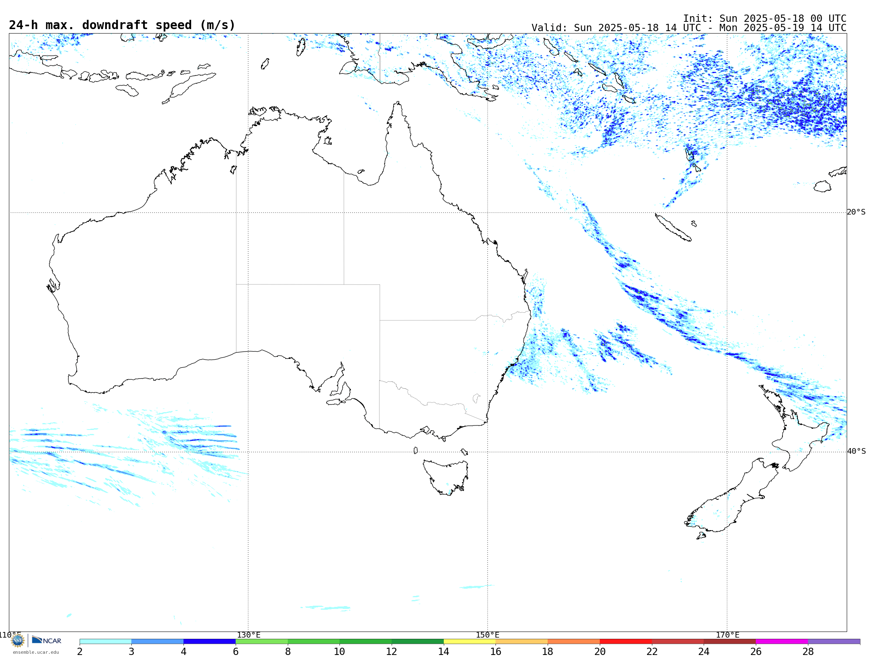
Task: Click the colorbar tick label '10'
Action: click(x=339, y=651)
